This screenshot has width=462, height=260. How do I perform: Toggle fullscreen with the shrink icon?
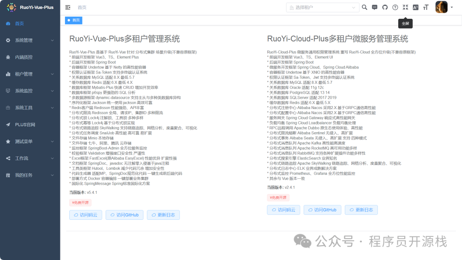point(406,7)
